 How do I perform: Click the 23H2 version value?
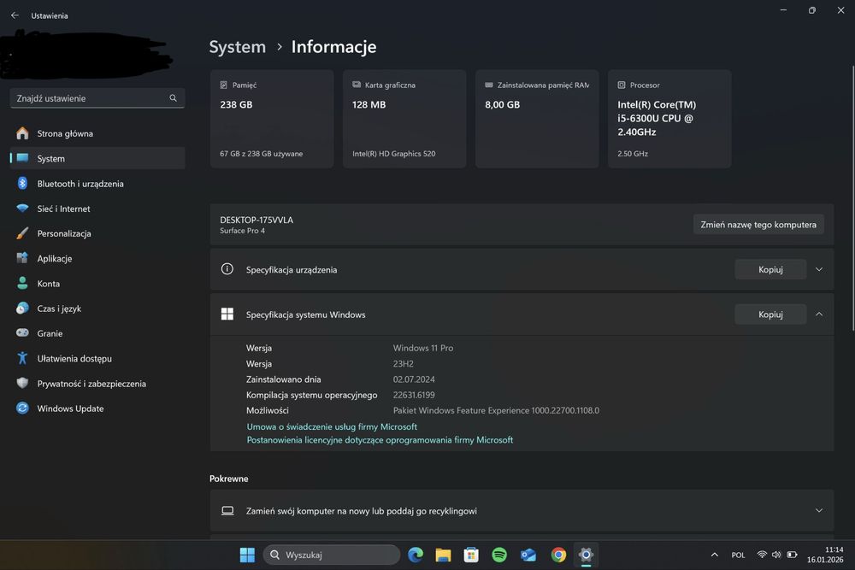[403, 363]
